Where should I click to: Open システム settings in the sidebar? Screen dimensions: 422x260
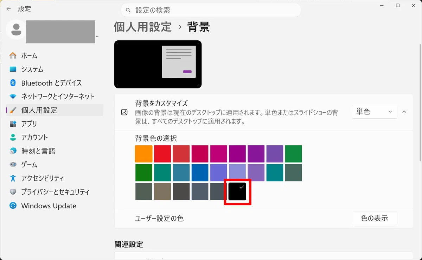[x=55, y=69]
